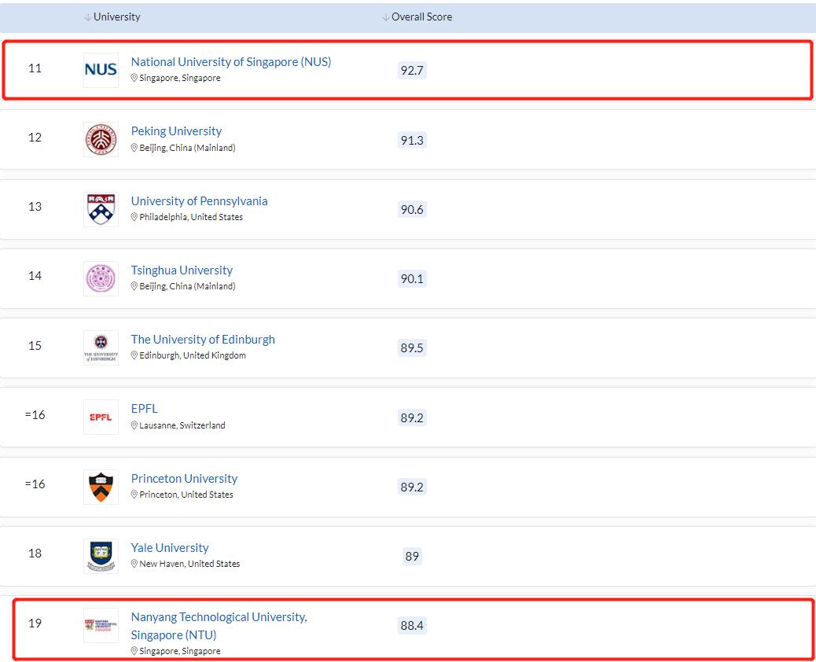Click the Peking University seal logo
Screen dimensions: 816x662
[101, 139]
